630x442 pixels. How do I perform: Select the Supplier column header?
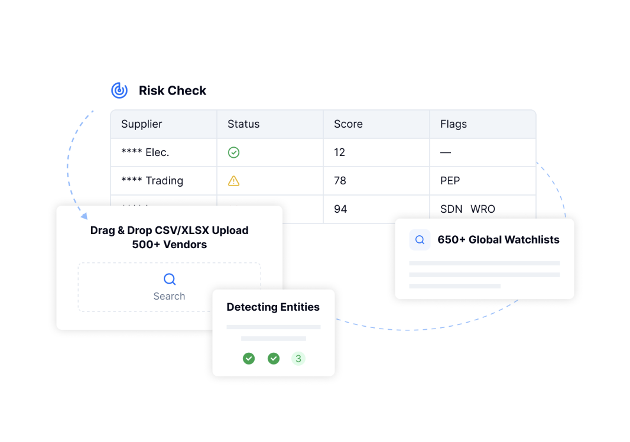142,124
